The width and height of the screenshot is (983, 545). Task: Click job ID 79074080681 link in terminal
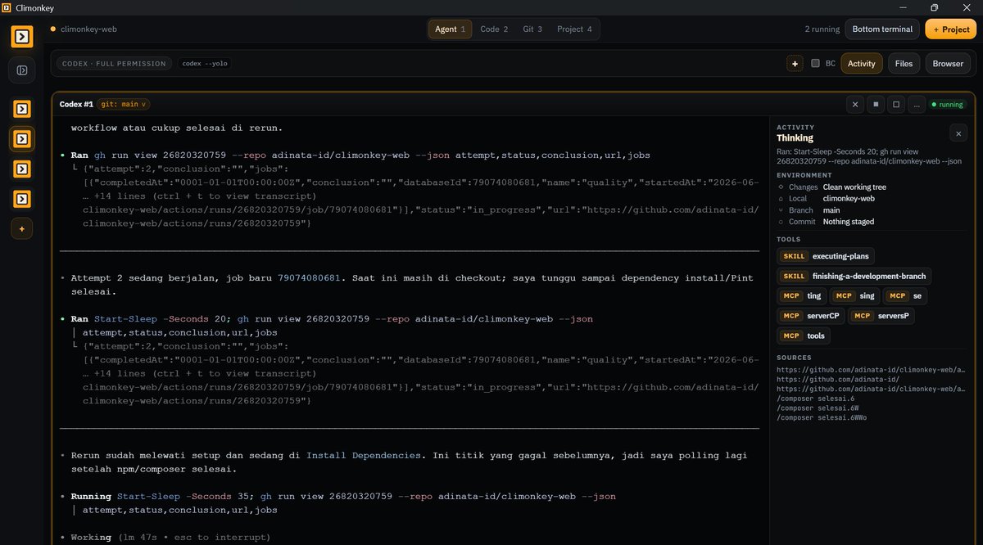pyautogui.click(x=308, y=278)
